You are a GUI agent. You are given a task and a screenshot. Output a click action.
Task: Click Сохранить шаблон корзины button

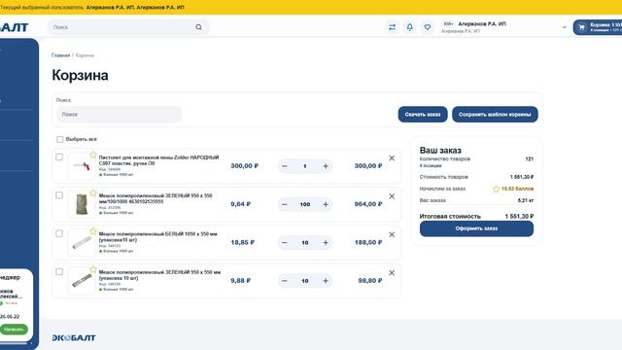tap(495, 115)
